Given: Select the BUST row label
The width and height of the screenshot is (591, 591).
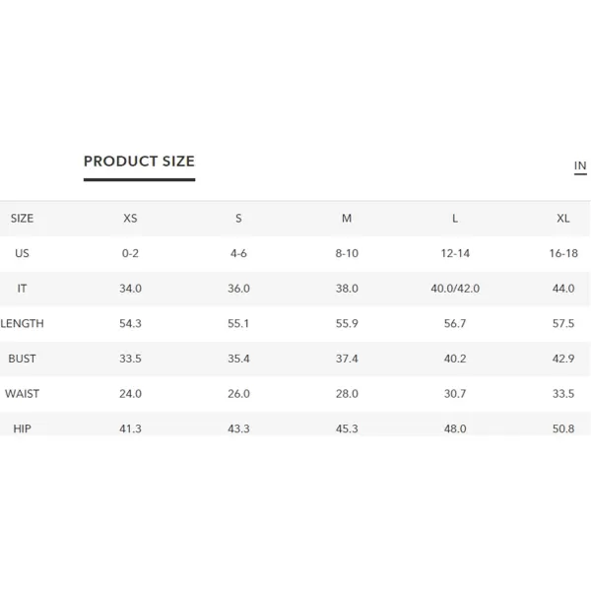Looking at the screenshot, I should [x=22, y=359].
